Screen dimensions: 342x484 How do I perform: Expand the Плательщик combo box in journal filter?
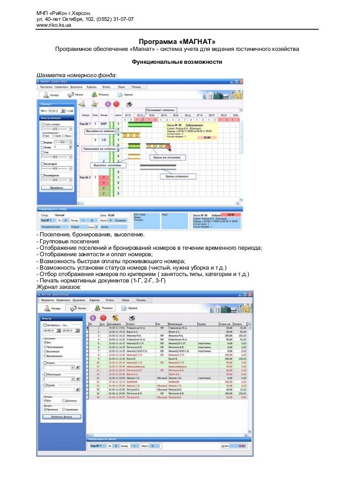pyautogui.click(x=72, y=379)
